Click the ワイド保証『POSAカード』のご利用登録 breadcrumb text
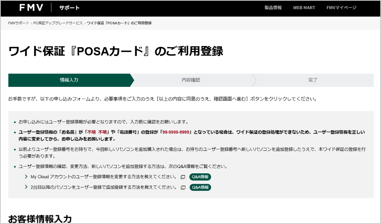The image size is (381, 224). 119,23
